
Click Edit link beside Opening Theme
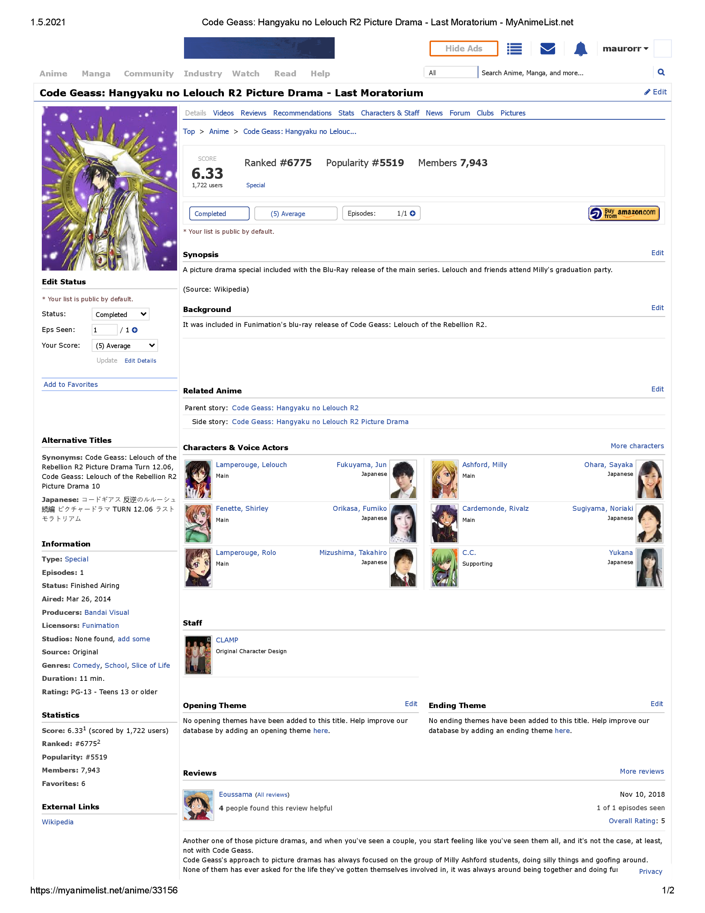tap(411, 704)
